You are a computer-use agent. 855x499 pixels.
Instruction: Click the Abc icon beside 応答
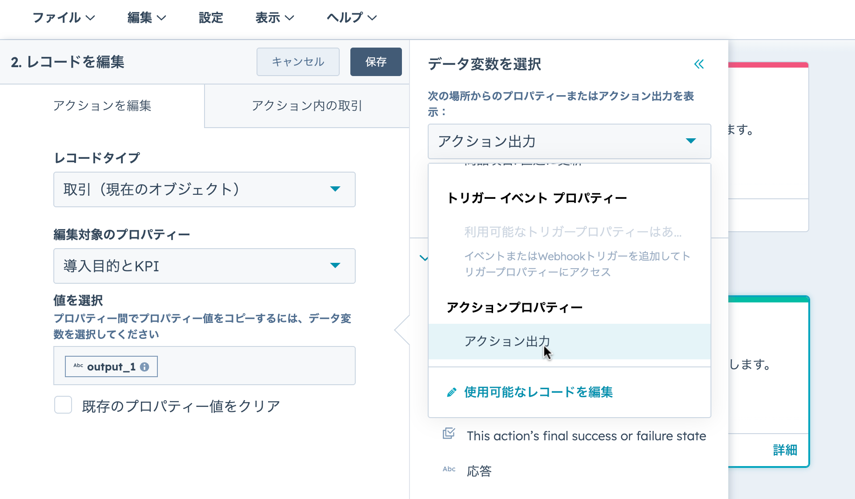[449, 469]
